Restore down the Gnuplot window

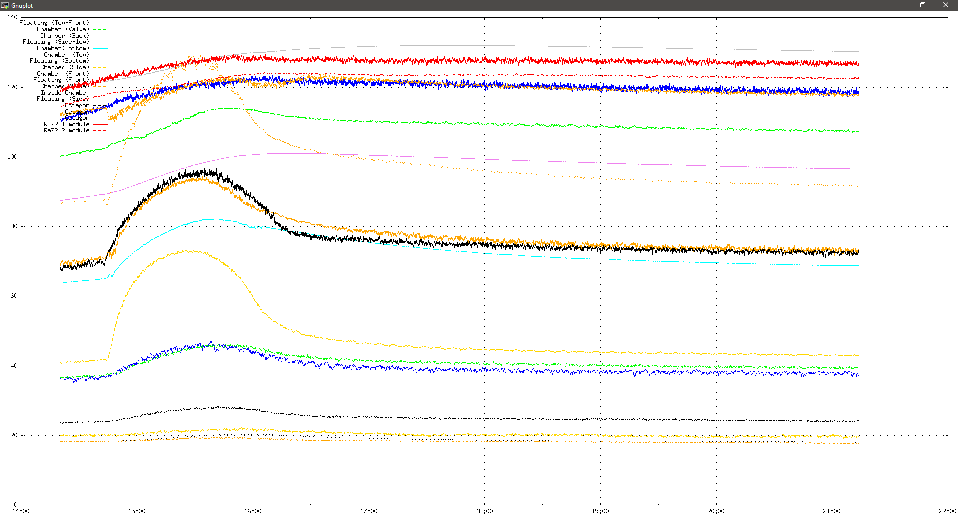[923, 5]
